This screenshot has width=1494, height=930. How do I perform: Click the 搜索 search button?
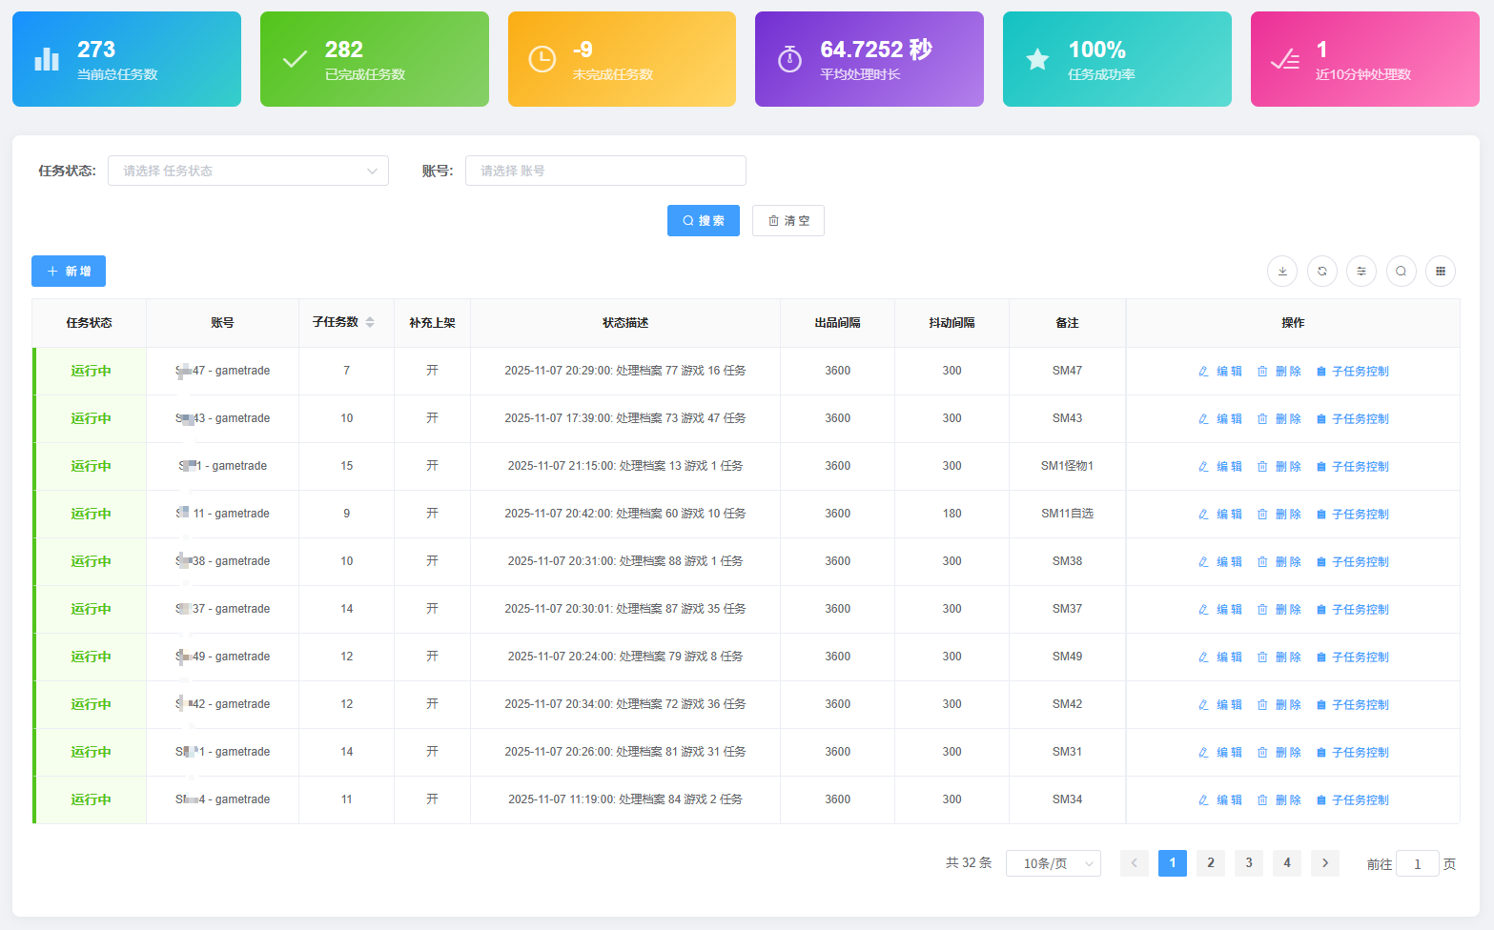coord(703,220)
